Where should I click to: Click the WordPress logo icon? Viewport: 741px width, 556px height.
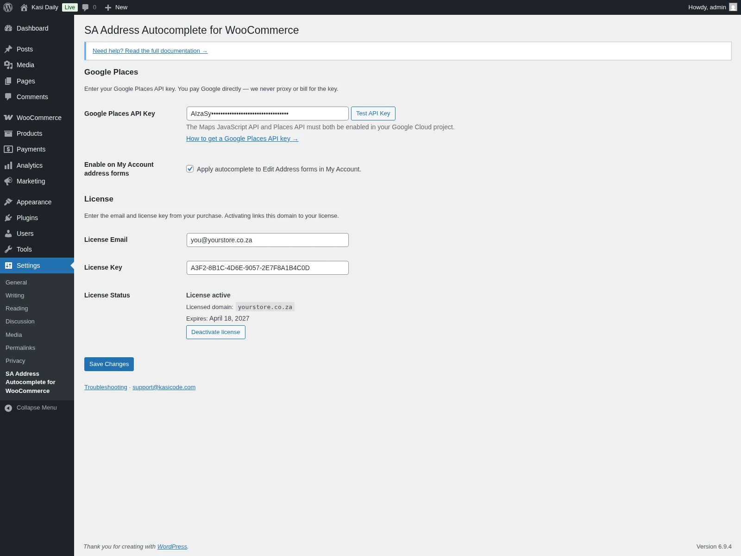point(8,7)
